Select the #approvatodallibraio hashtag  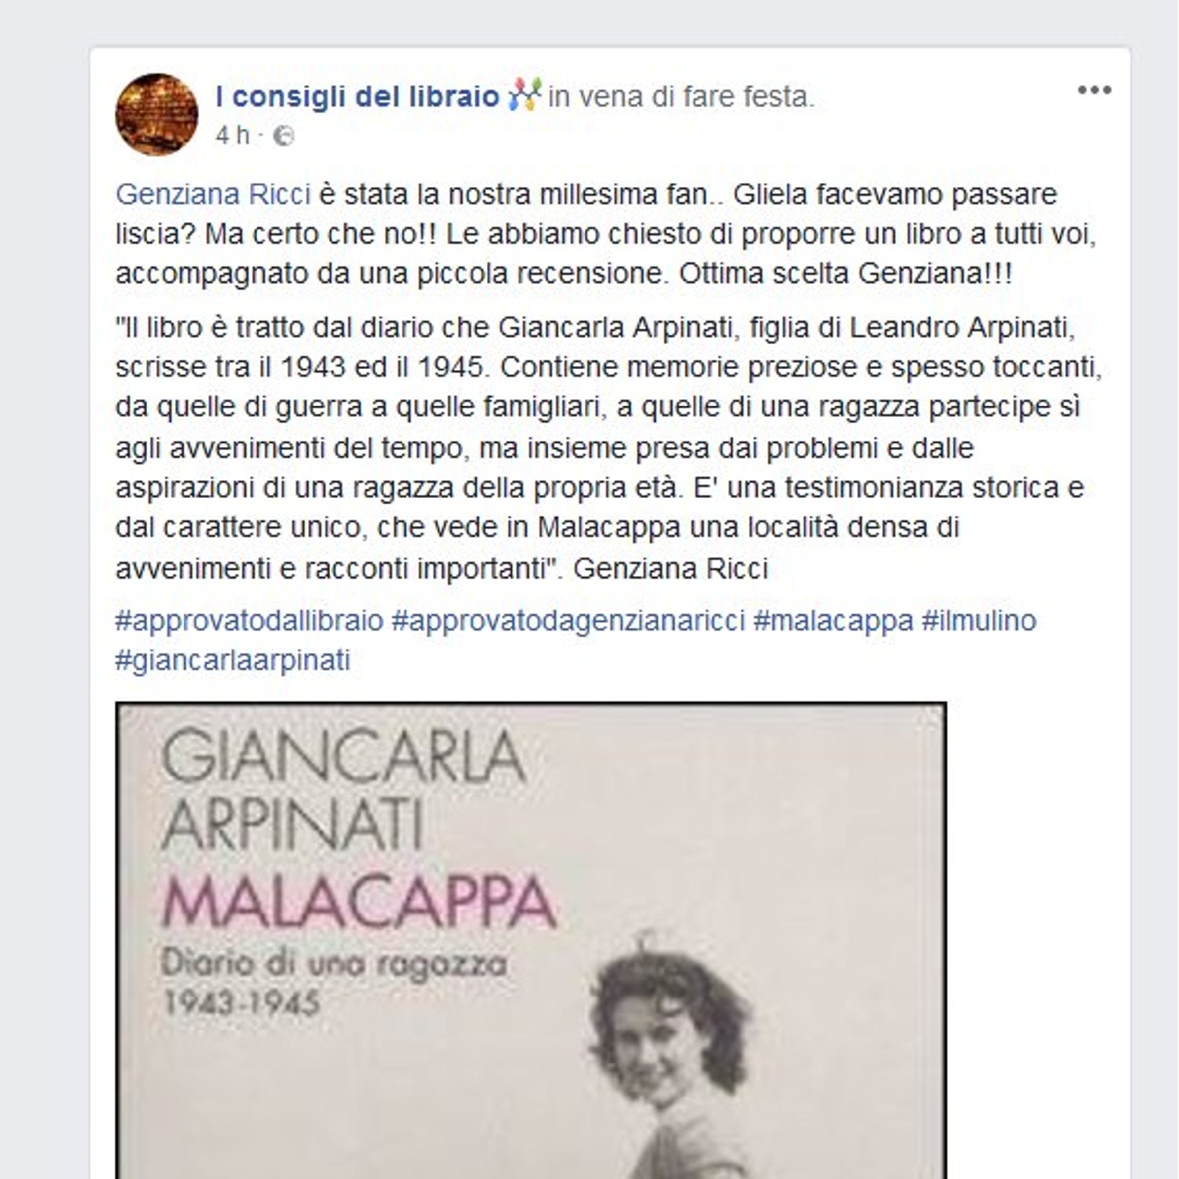(x=249, y=621)
